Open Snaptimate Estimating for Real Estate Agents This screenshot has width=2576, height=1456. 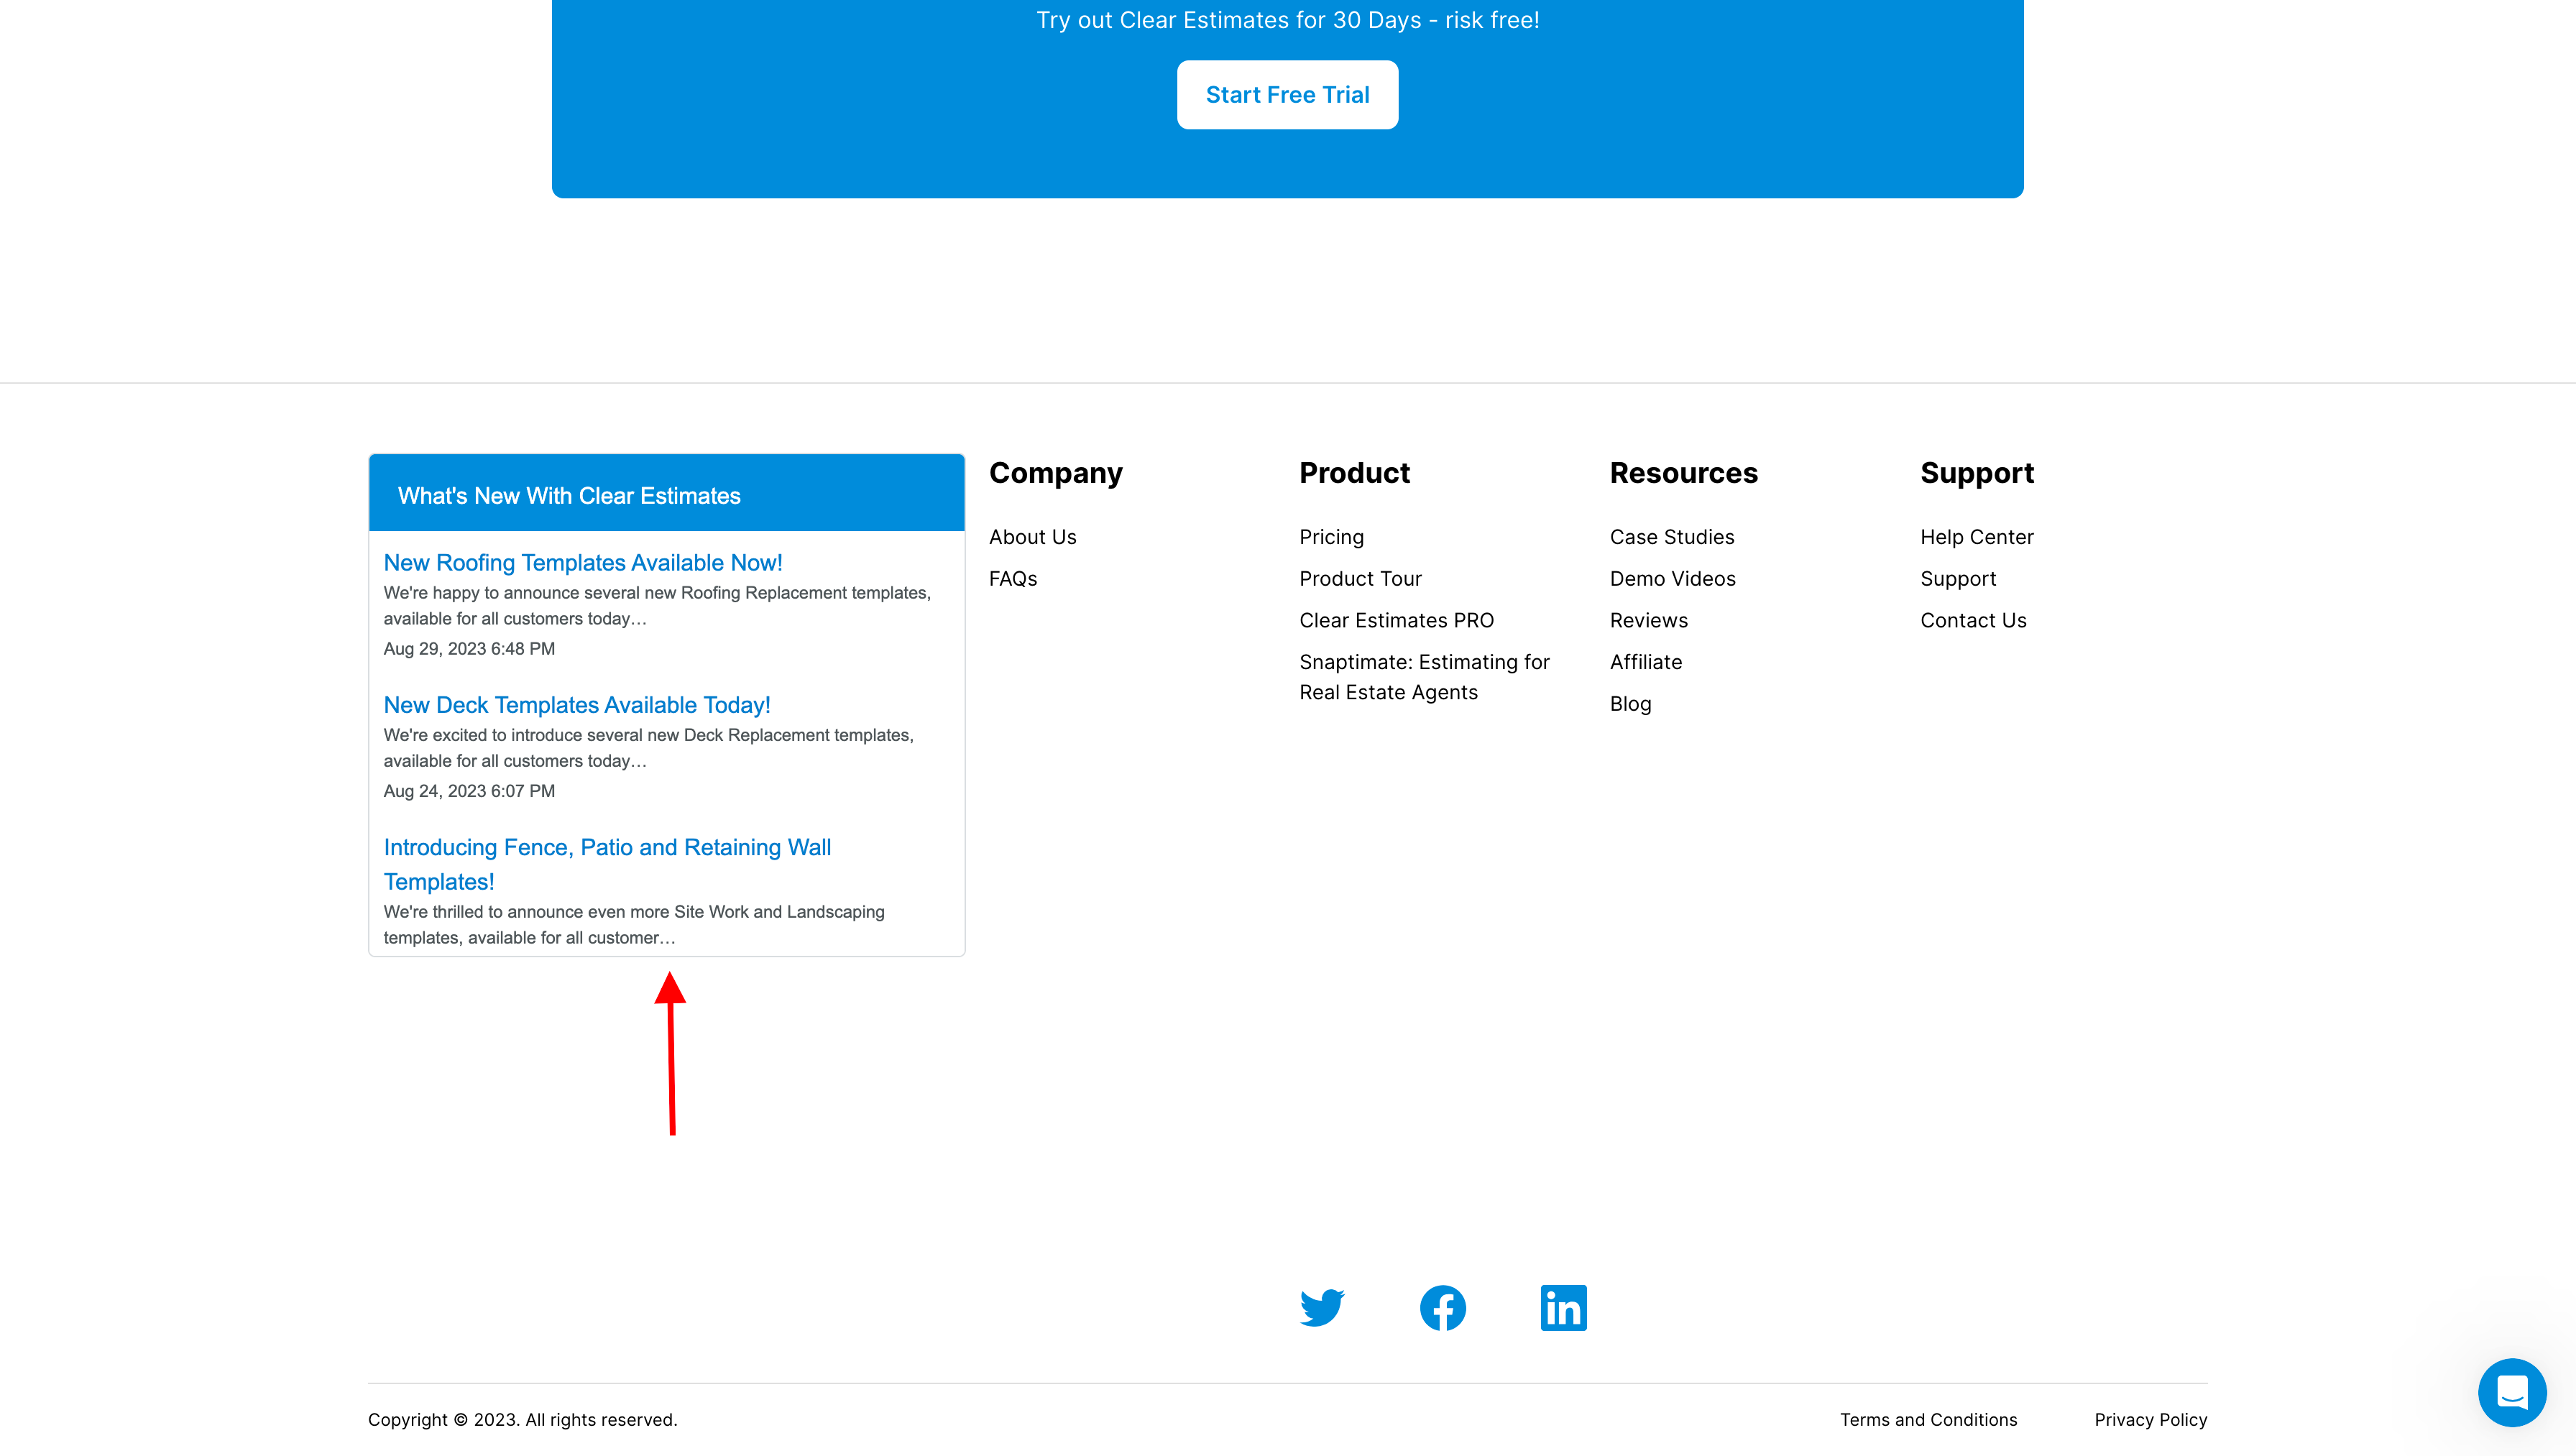click(1423, 677)
